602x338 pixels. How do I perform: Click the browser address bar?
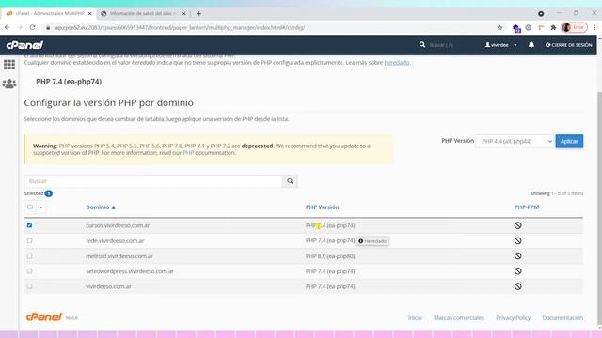click(x=269, y=27)
